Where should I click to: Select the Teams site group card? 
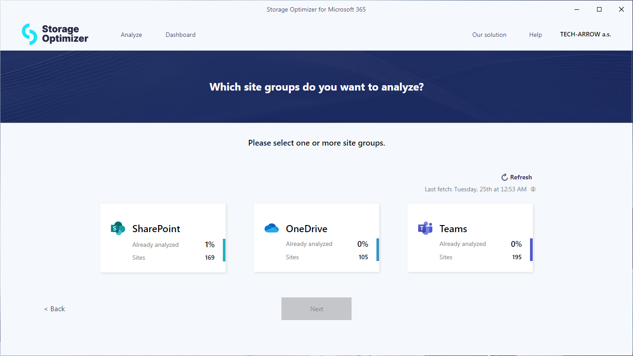tap(470, 238)
